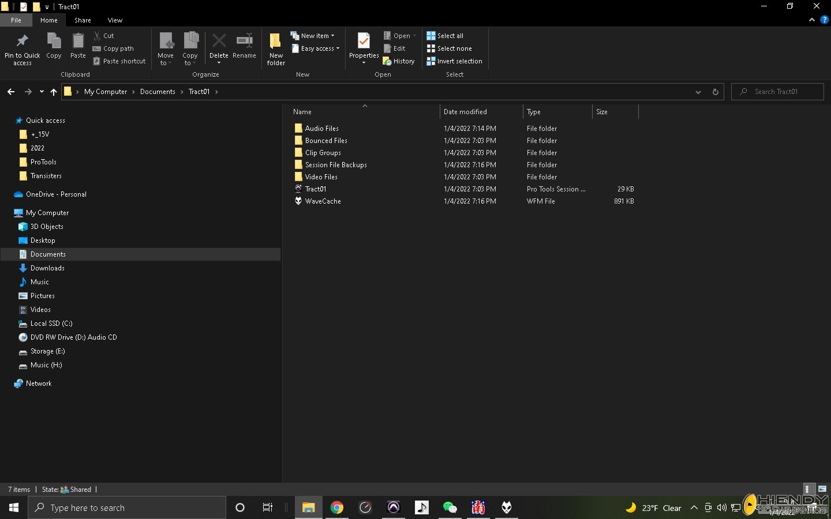Click Pin to Quick access icon

[22, 41]
